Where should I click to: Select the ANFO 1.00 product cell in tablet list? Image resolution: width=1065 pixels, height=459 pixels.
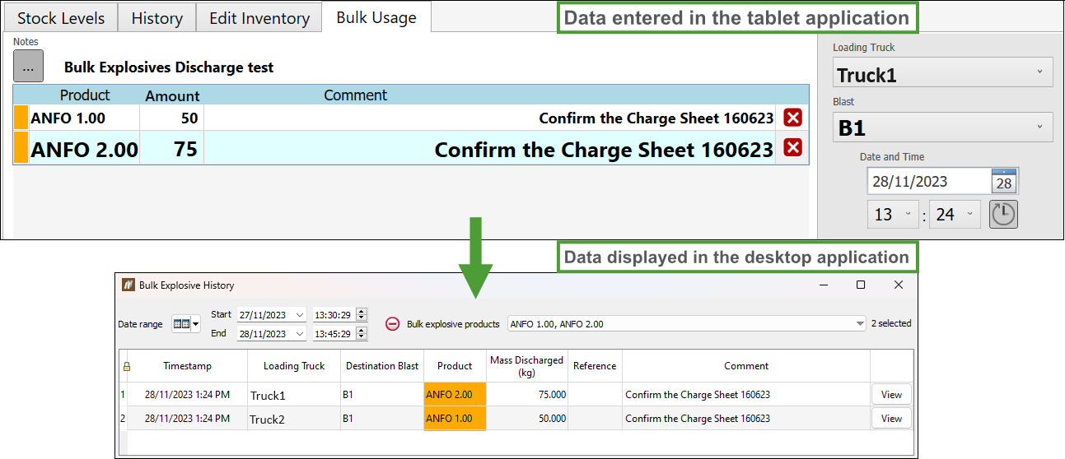[84, 118]
